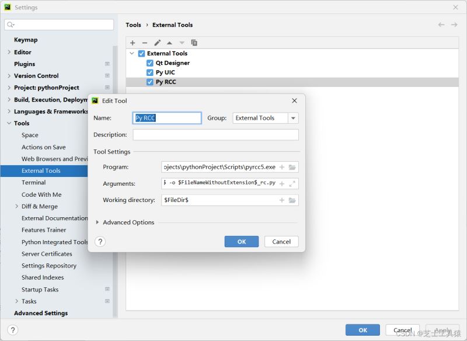Insert macro into Working directory field
467x341 pixels.
282,200
